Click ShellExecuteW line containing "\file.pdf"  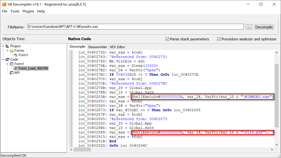coord(202,132)
